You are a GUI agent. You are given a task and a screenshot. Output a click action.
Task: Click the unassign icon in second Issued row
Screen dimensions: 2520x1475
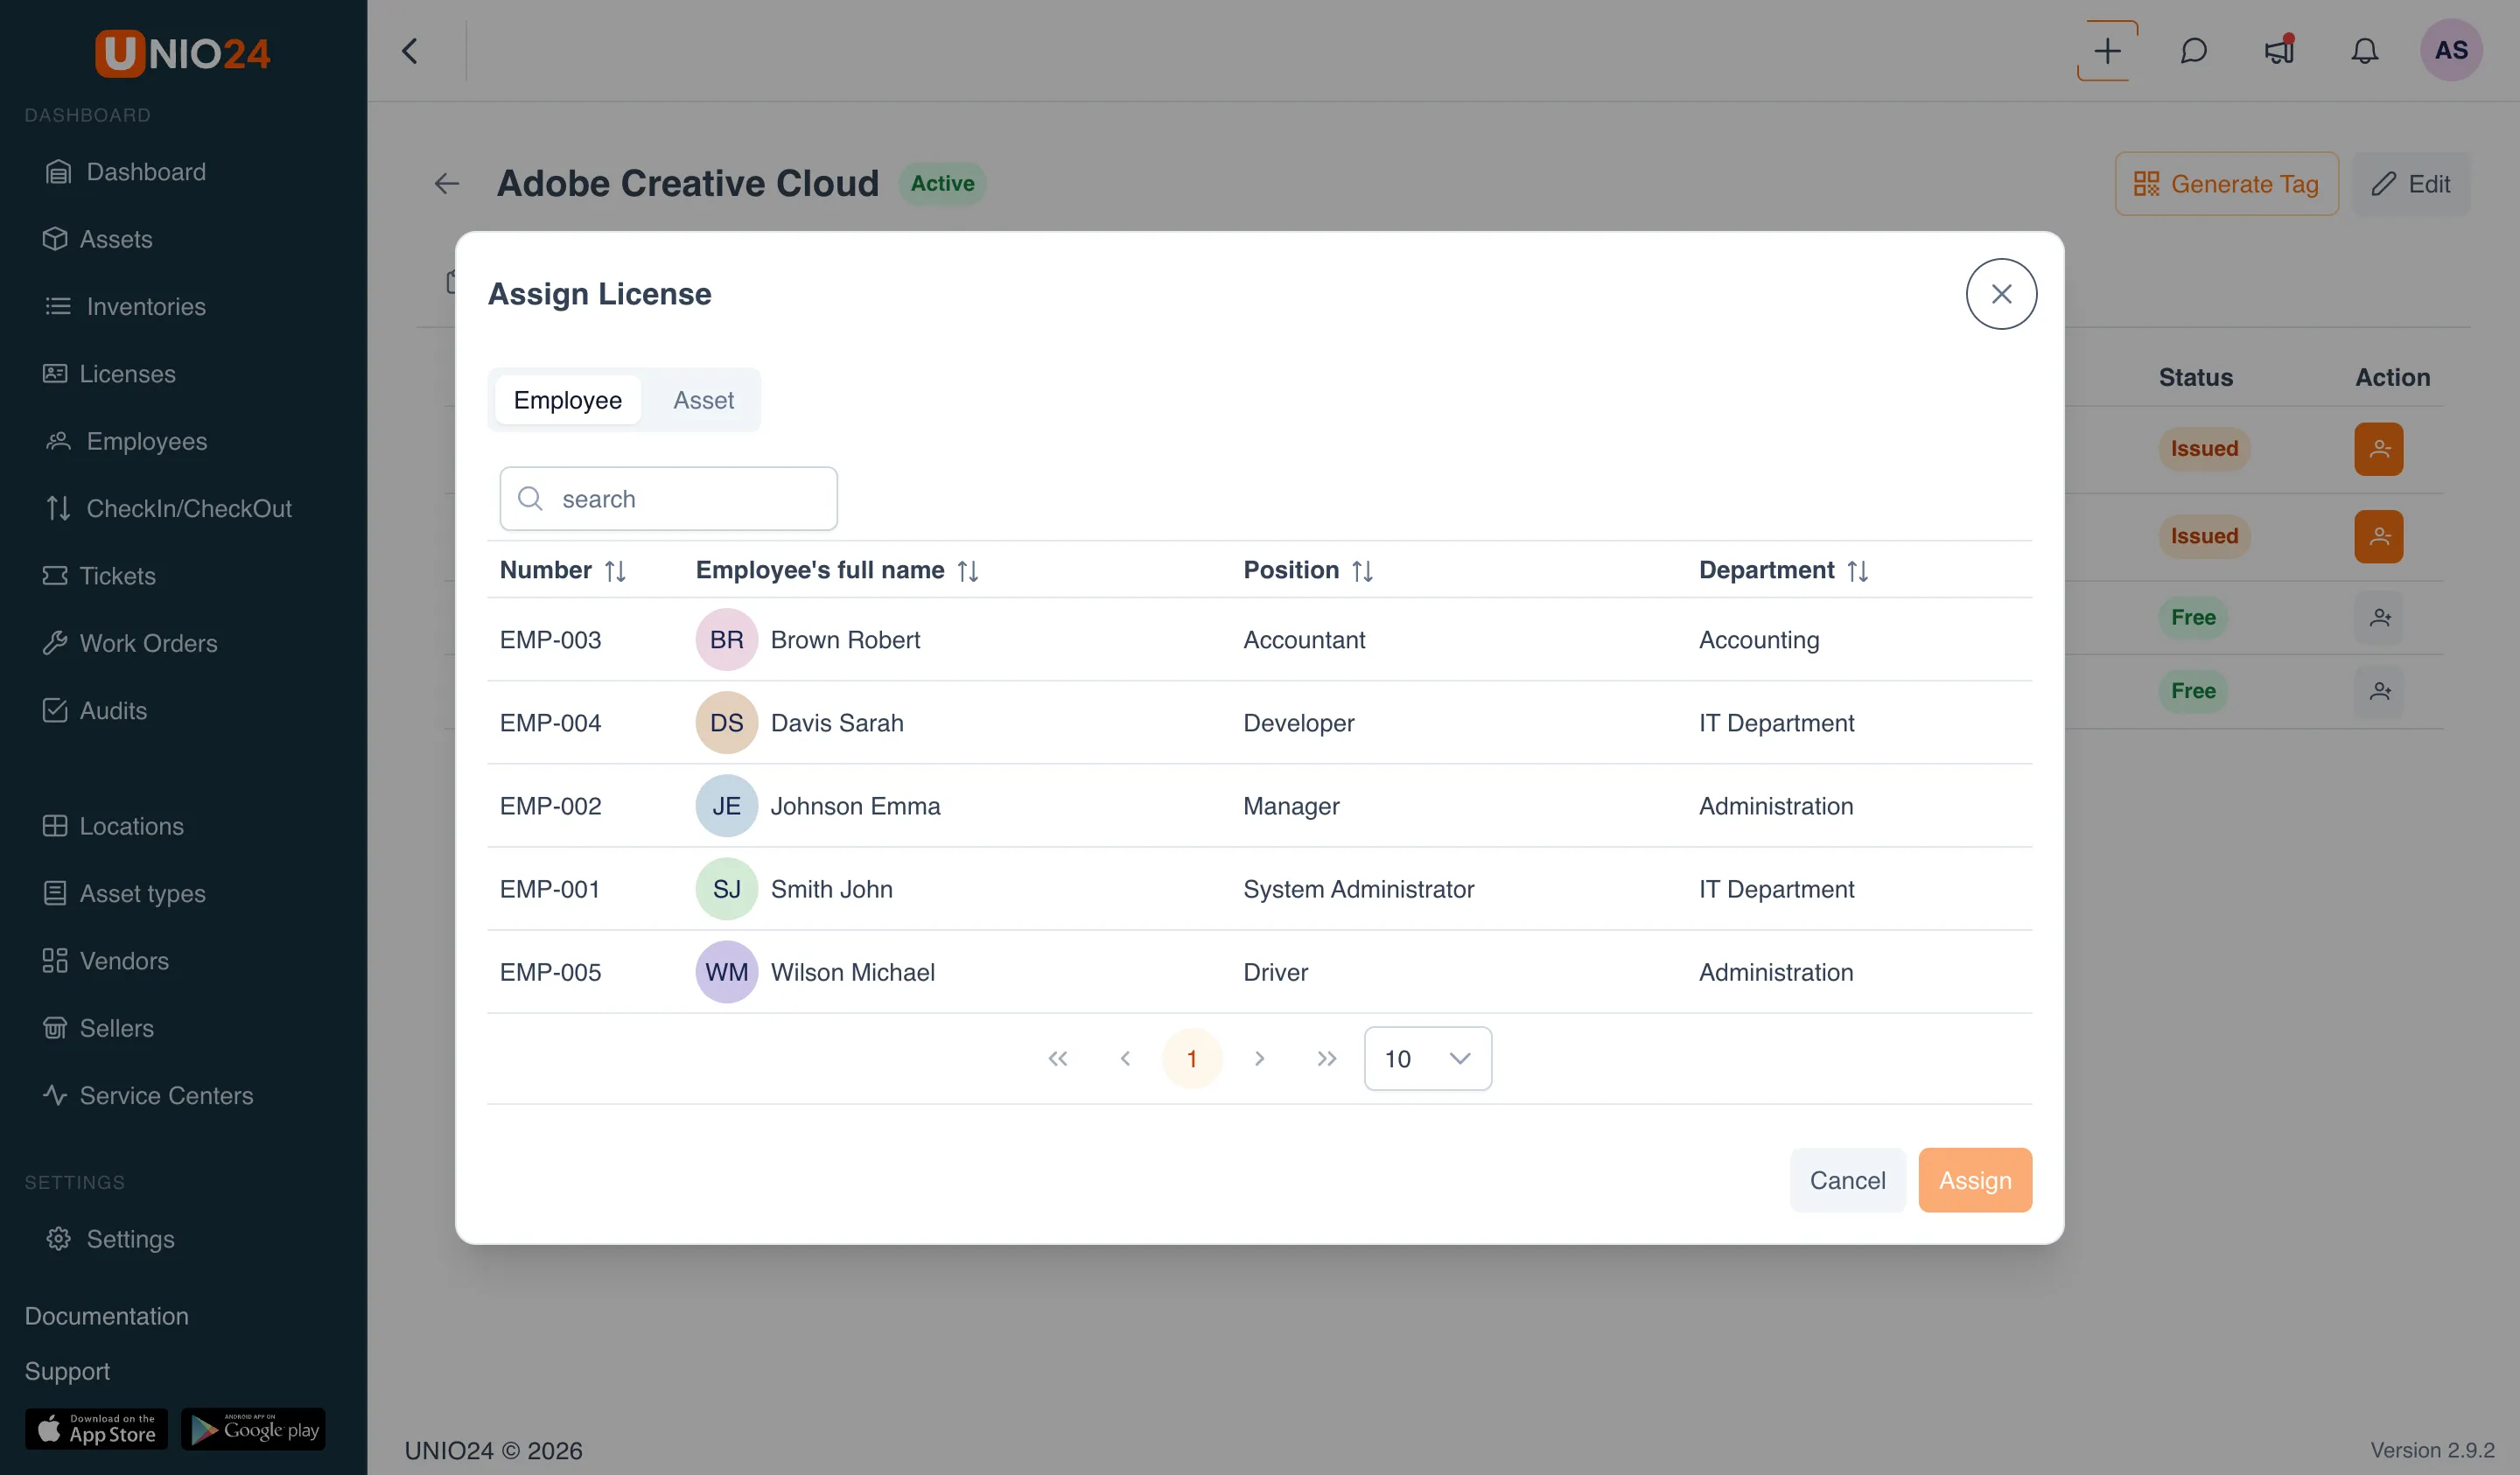tap(2379, 537)
